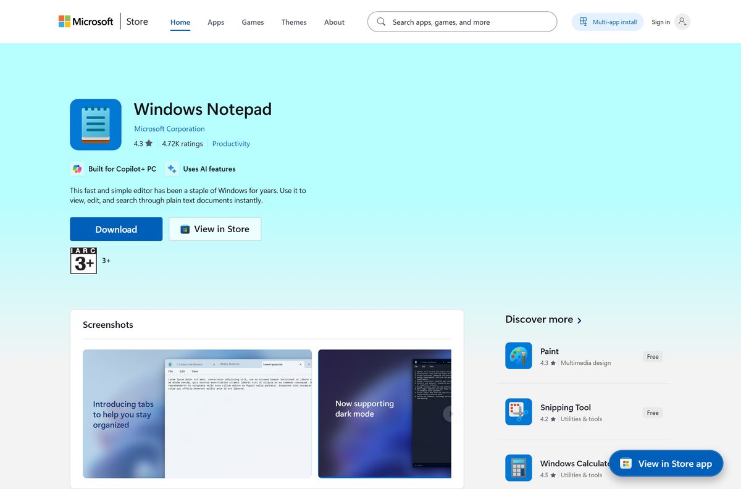Screen dimensions: 741x489
Task: Click the IARC 3+ rating badge
Action: coord(83,261)
